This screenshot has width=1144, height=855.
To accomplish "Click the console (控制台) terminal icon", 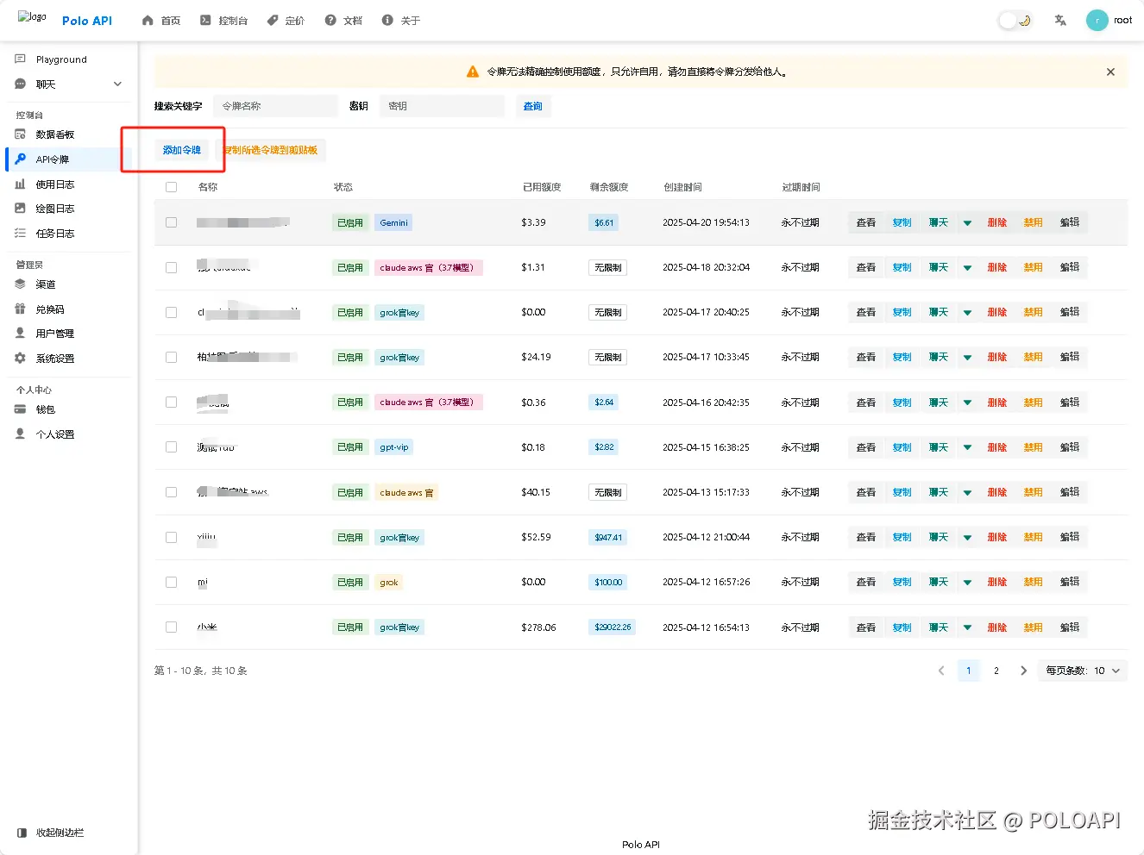I will (x=205, y=20).
